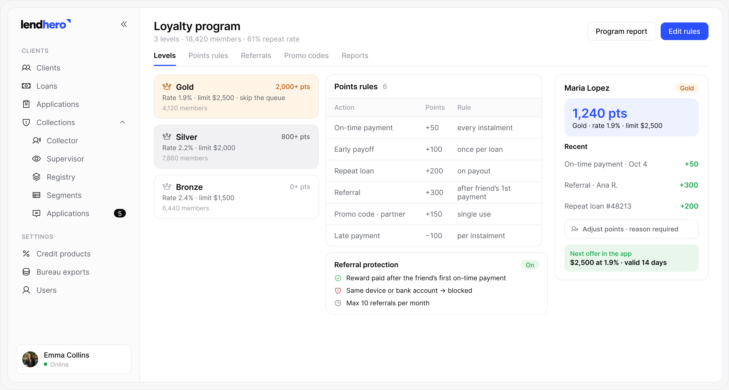Image resolution: width=729 pixels, height=390 pixels.
Task: Click the Supervisor eye icon
Action: pos(36,159)
